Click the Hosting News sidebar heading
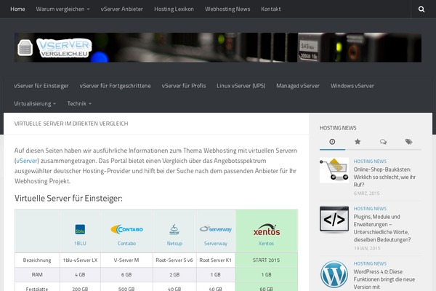This screenshot has height=291, width=436. (x=338, y=128)
